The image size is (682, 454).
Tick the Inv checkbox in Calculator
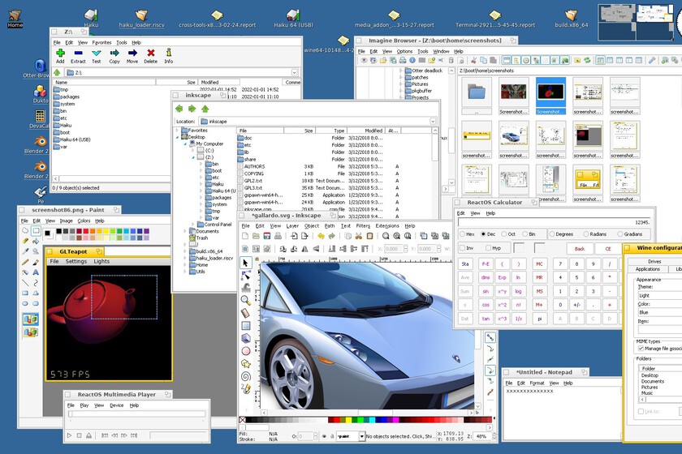tap(462, 247)
